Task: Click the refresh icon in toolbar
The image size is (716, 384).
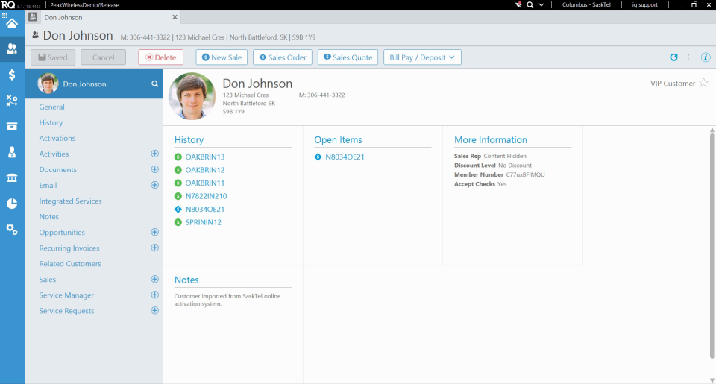Action: (673, 57)
